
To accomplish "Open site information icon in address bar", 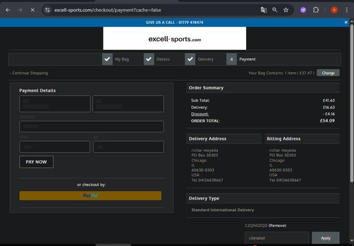I will 48,10.
